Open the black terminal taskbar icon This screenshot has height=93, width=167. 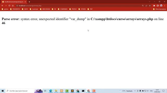tap(83, 91)
